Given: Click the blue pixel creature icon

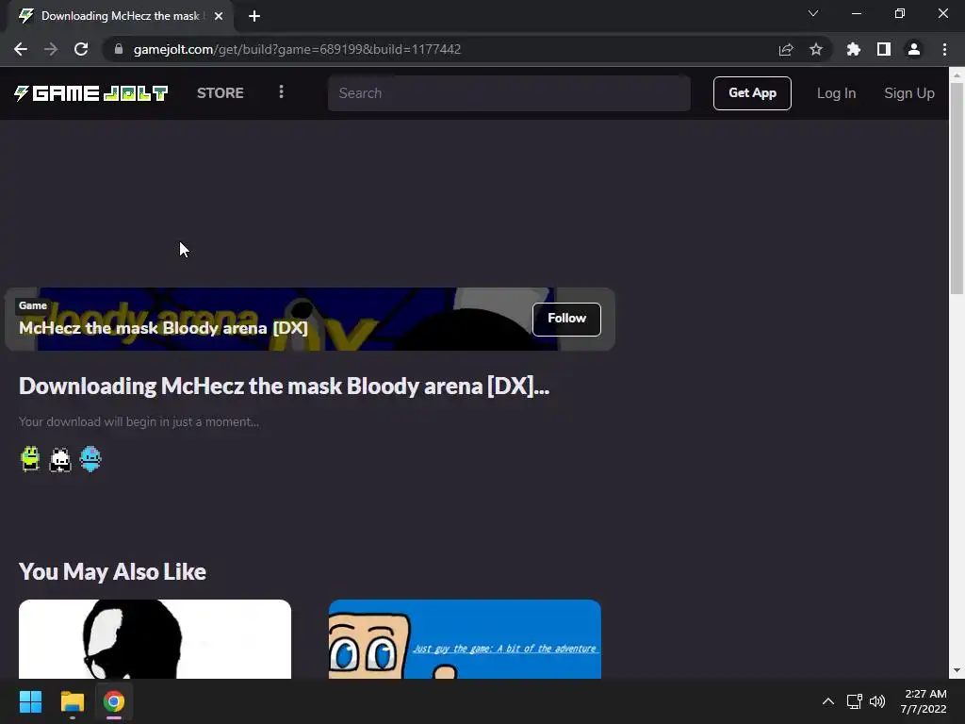Looking at the screenshot, I should tap(90, 459).
